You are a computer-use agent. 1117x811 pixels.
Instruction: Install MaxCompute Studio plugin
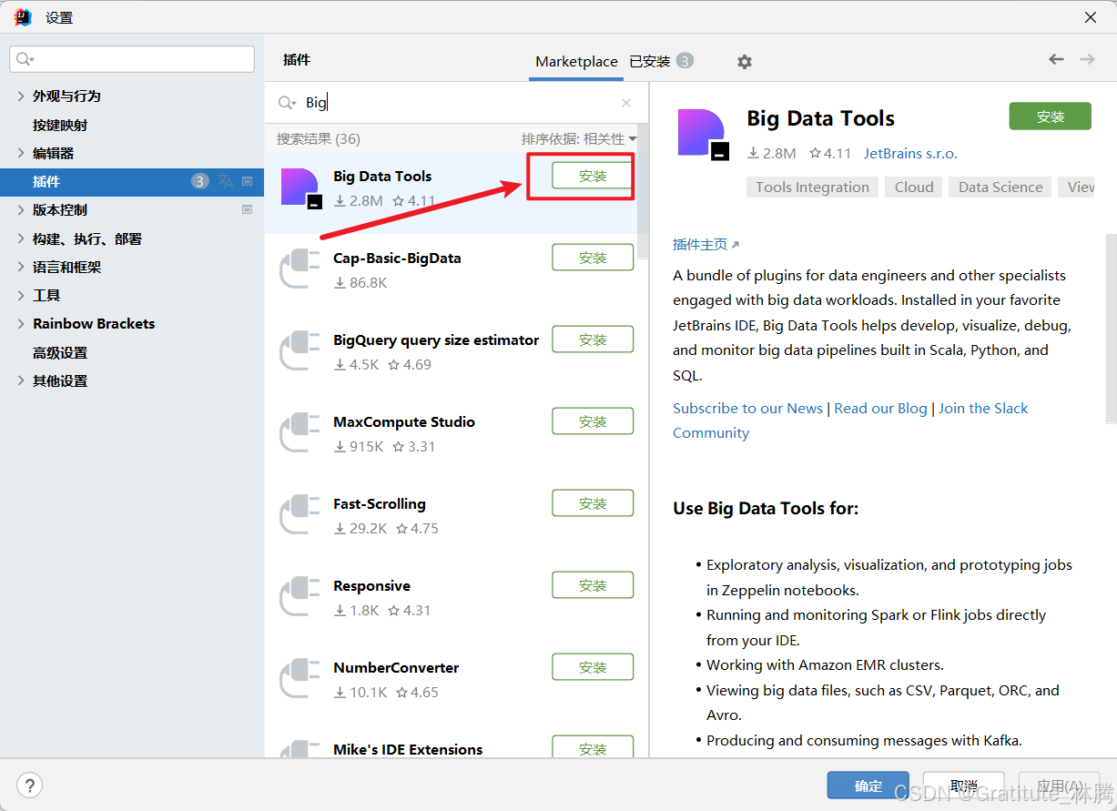coord(593,421)
